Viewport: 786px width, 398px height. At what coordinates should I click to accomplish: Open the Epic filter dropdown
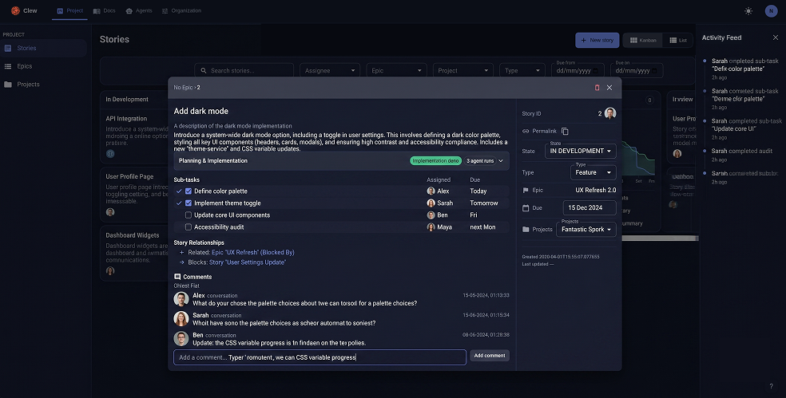(396, 71)
